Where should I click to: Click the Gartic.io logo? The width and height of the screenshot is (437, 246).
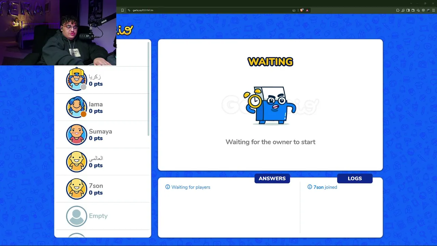(x=125, y=30)
